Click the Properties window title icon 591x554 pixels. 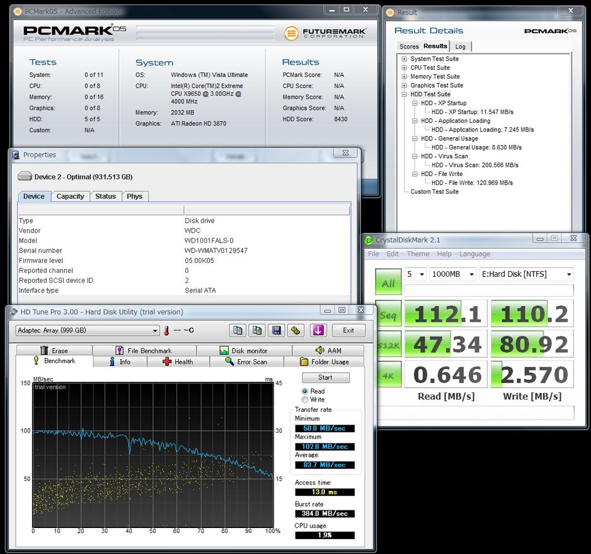point(16,155)
